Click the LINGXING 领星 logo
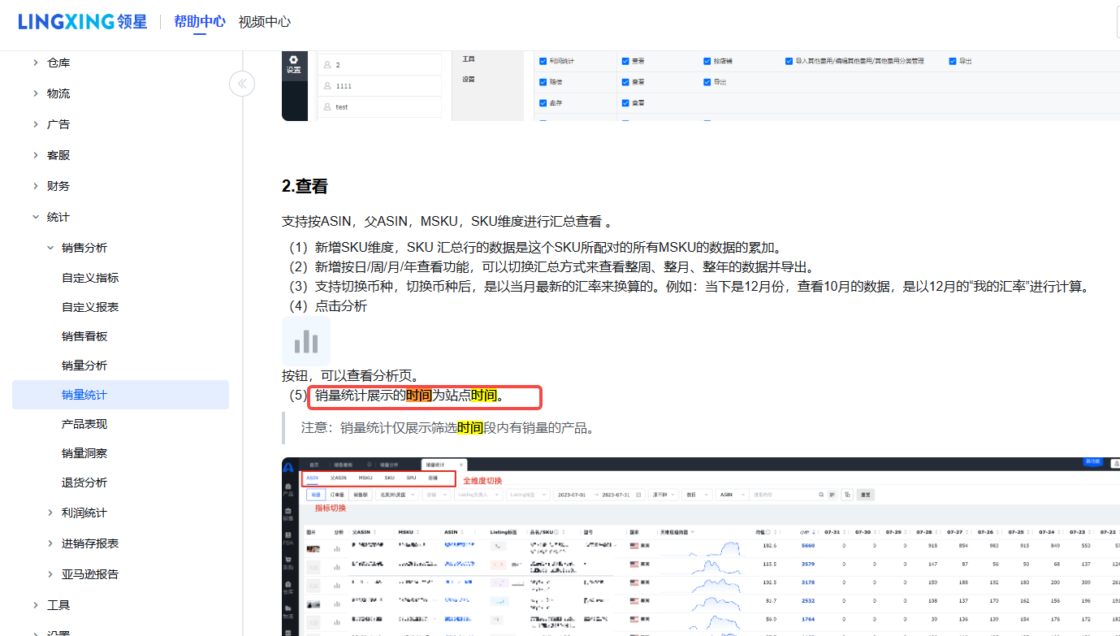This screenshot has width=1120, height=636. coord(82,22)
